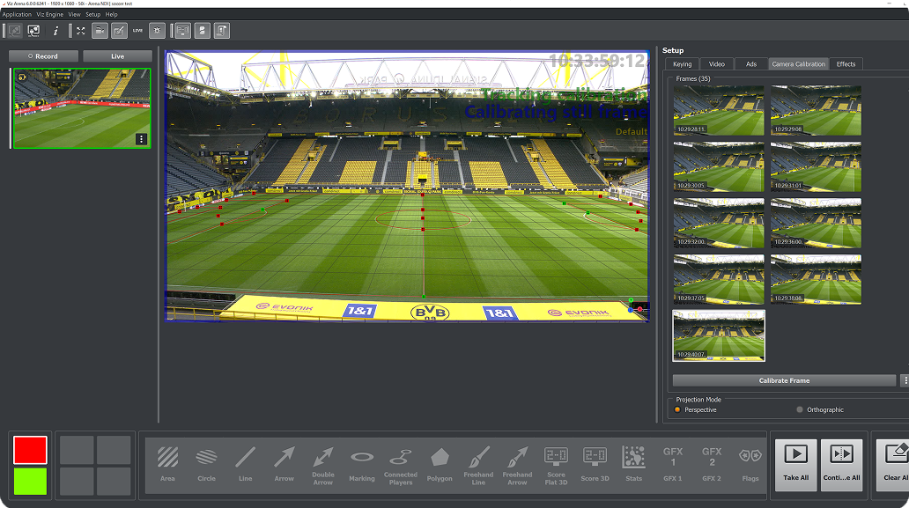Image resolution: width=909 pixels, height=508 pixels.
Task: Pick the Freehand Line tool
Action: (478, 464)
